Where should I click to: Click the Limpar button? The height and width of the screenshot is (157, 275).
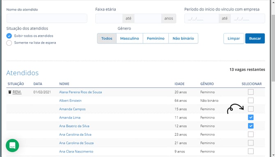coord(234,38)
